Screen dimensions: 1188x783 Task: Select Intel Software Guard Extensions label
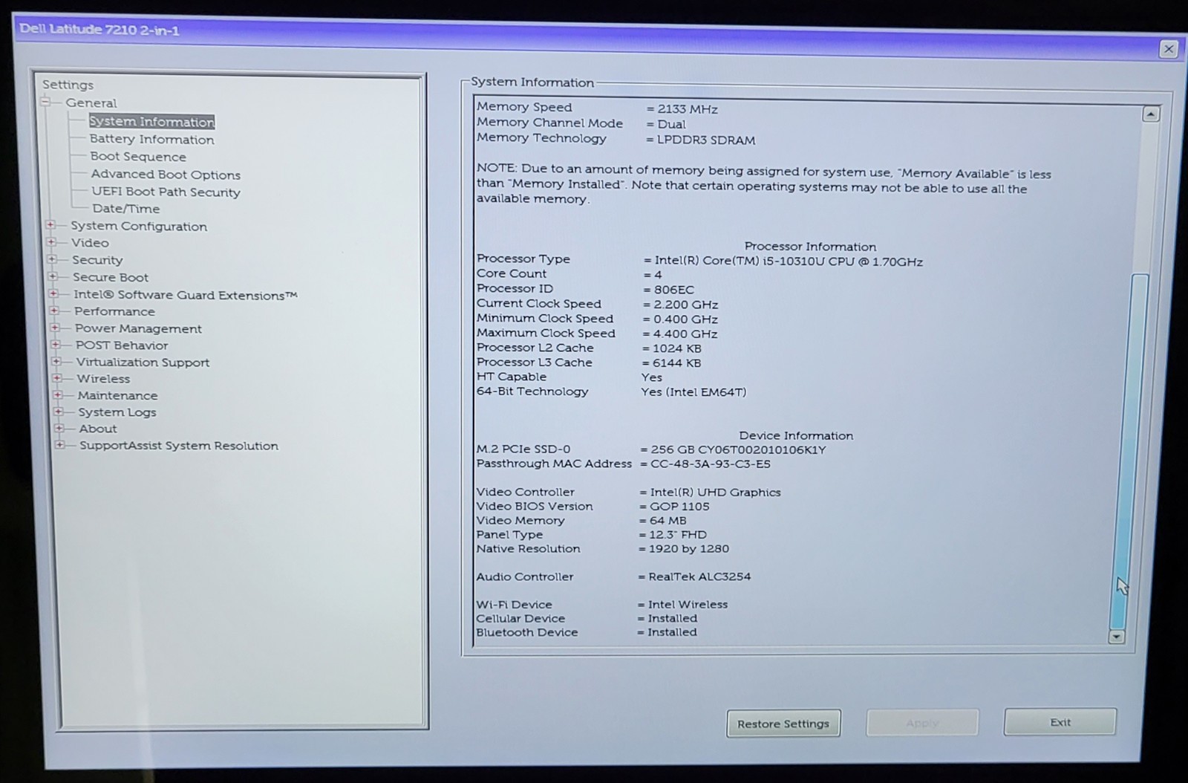186,295
